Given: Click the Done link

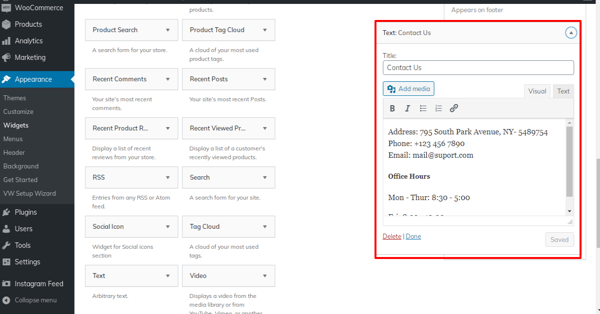Looking at the screenshot, I should pyautogui.click(x=413, y=237).
